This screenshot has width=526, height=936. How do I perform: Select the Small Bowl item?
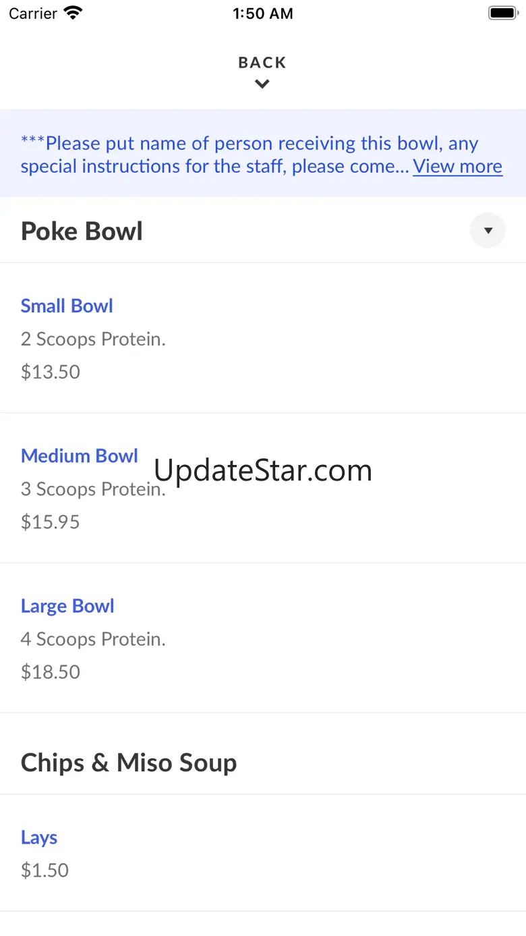tap(67, 306)
